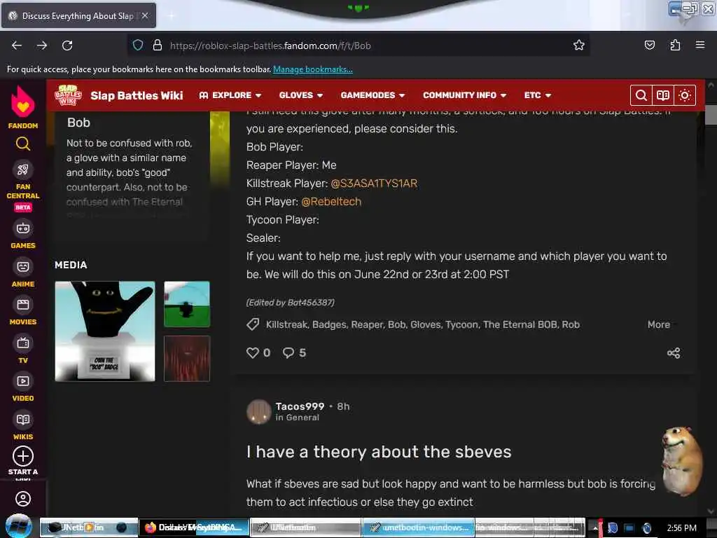Open wiki discussions book icon

point(662,95)
